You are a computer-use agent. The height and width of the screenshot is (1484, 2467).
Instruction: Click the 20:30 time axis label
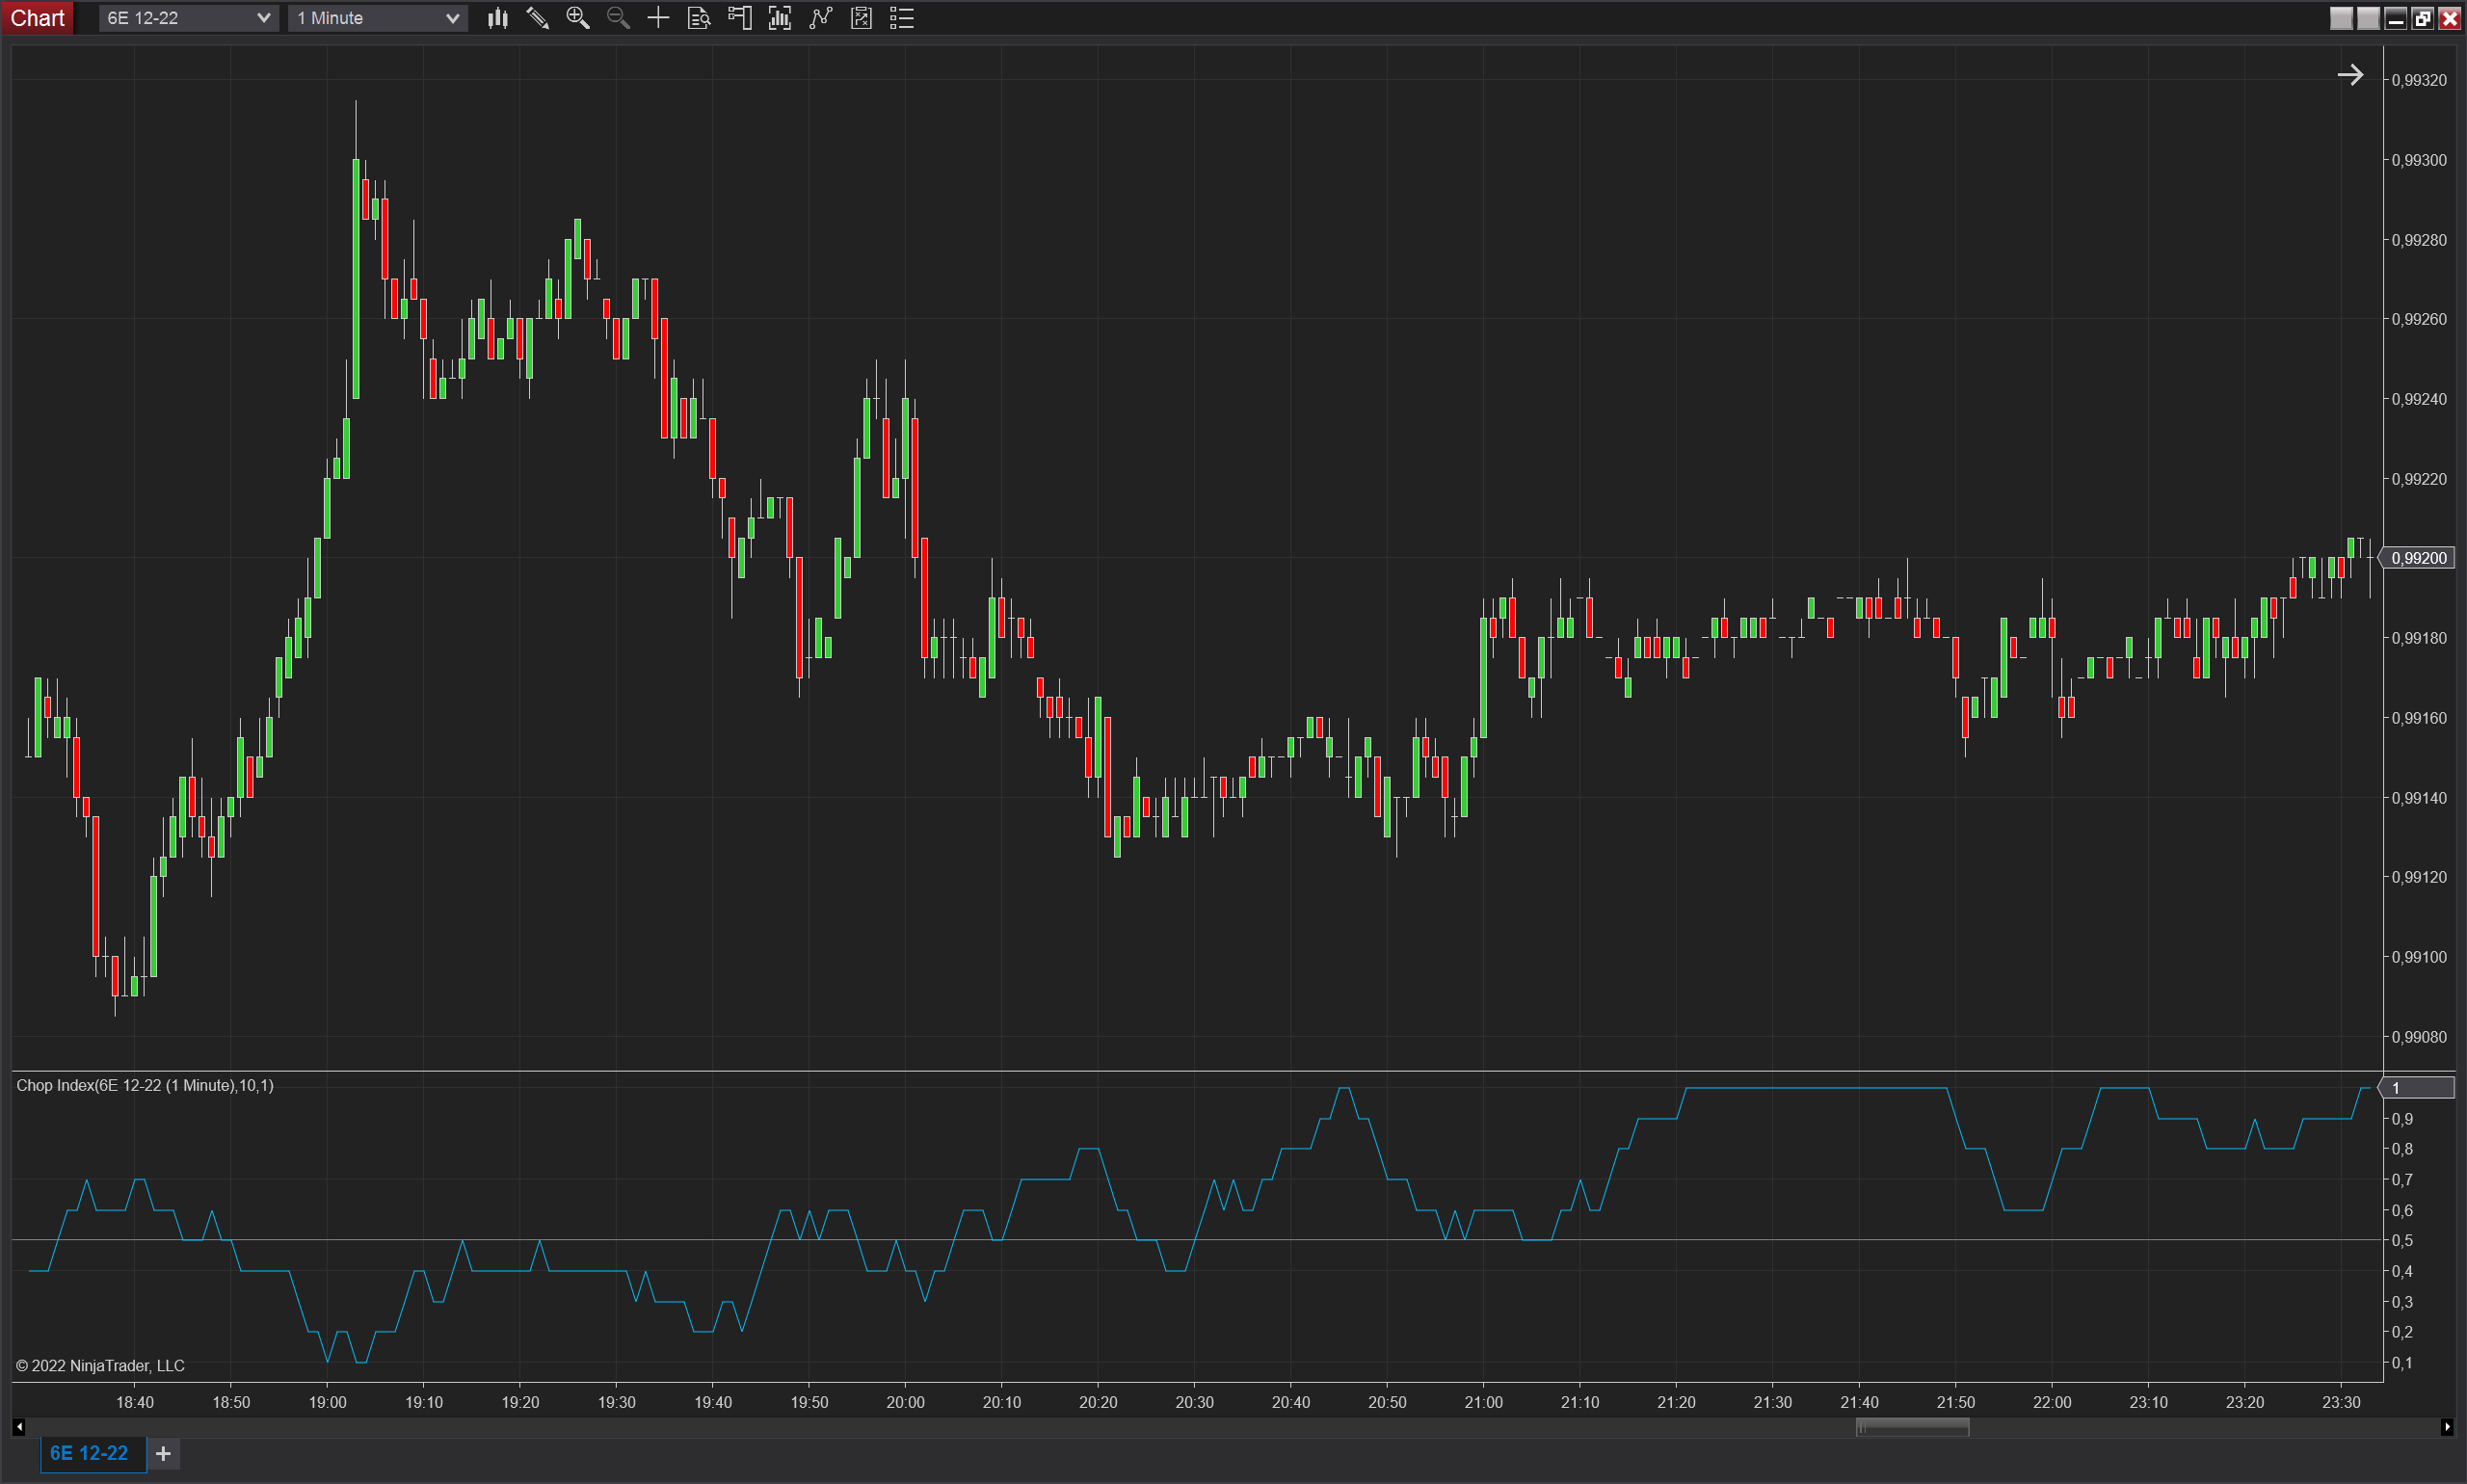click(1194, 1402)
